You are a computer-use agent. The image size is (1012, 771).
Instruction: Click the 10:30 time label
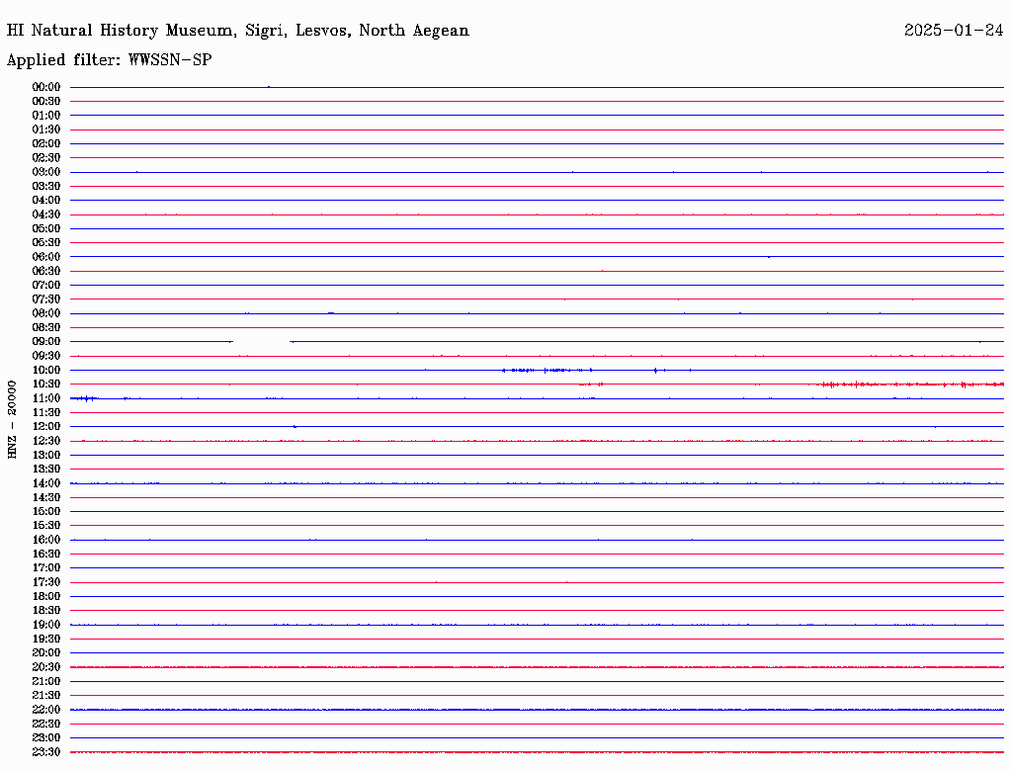pyautogui.click(x=46, y=385)
